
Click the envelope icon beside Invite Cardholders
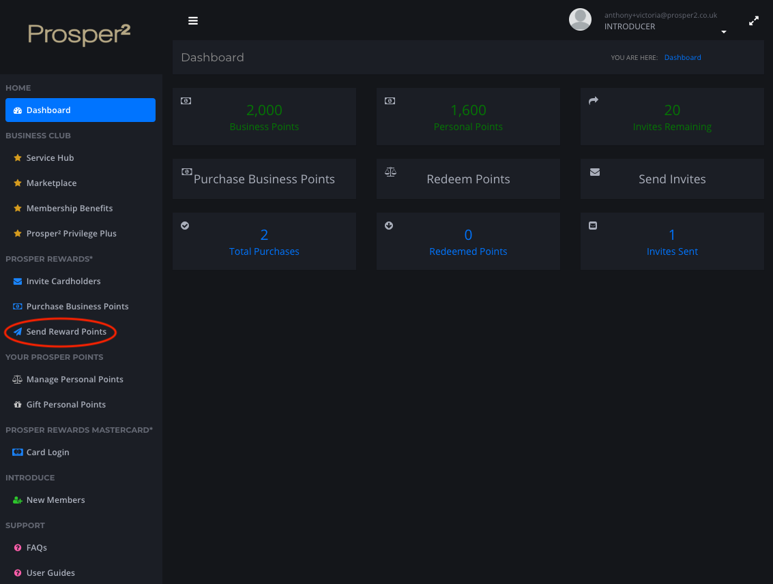[18, 281]
